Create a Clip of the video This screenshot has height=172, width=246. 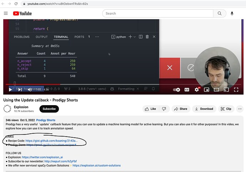(226, 109)
